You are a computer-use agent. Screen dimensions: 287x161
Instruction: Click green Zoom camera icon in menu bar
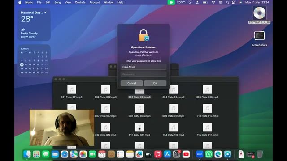(171, 2)
